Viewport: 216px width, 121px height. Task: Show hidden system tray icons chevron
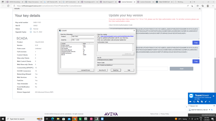pos(189,119)
